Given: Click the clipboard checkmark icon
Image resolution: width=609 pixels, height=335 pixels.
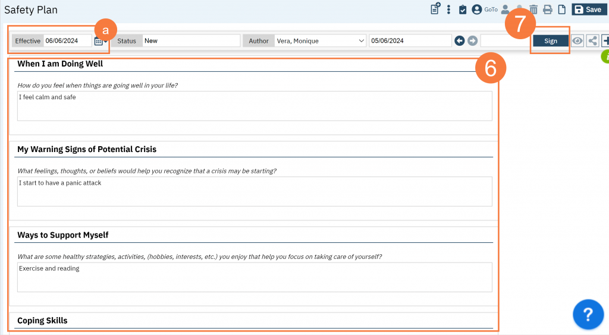Looking at the screenshot, I should pos(463,10).
